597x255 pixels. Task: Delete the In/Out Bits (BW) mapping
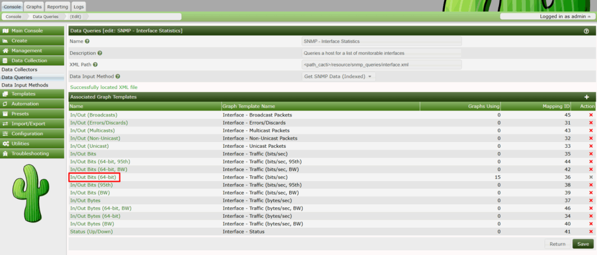point(591,193)
